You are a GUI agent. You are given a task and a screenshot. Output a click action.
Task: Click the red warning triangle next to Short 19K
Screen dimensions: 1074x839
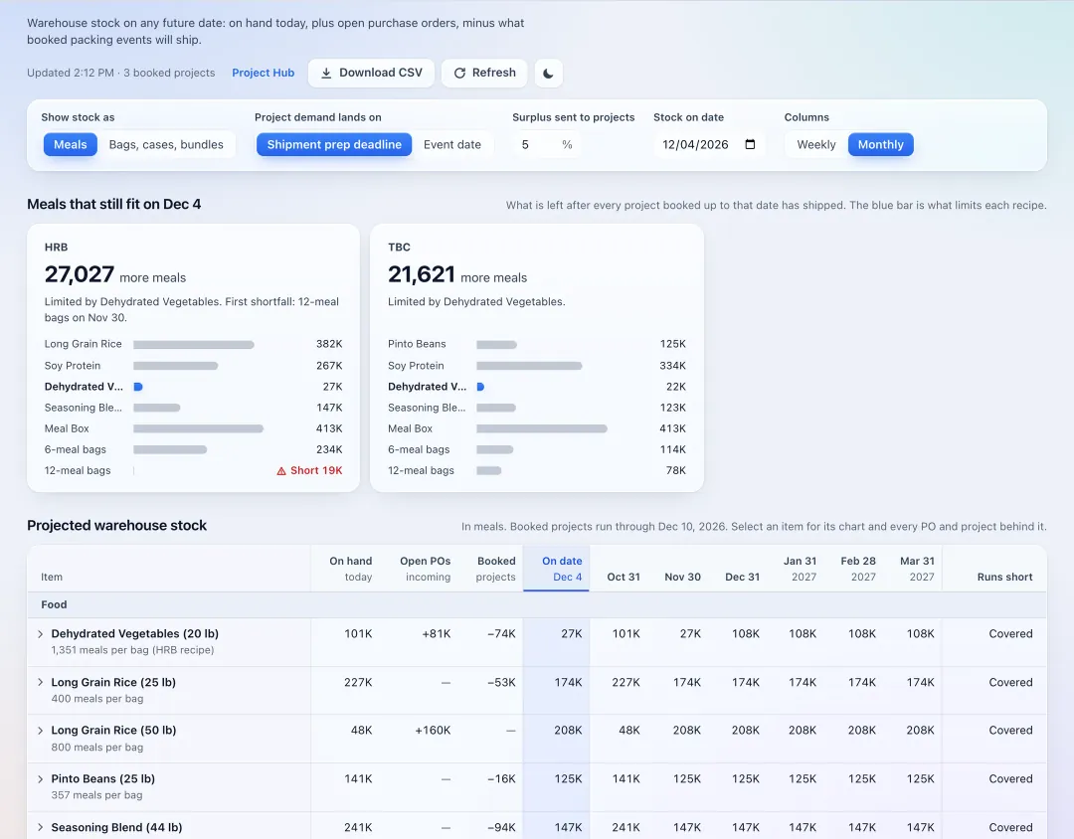click(280, 471)
